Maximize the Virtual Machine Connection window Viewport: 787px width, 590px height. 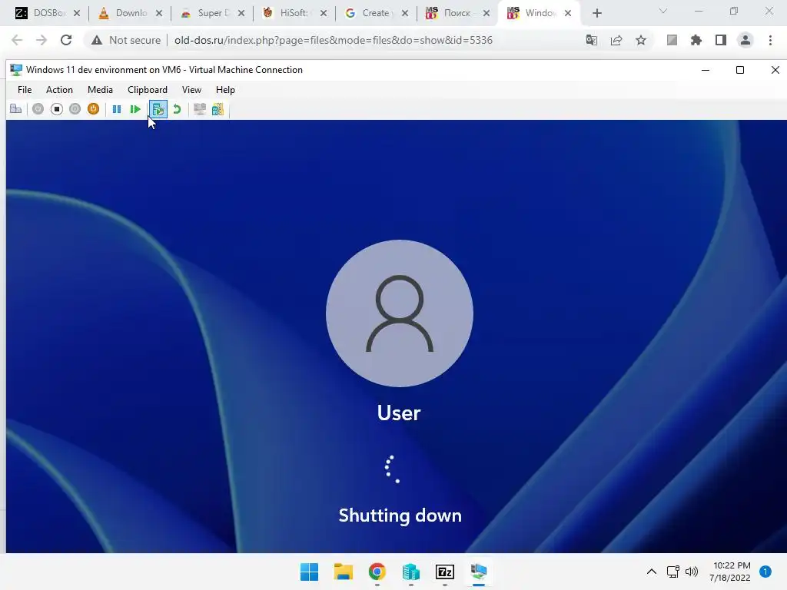(740, 70)
